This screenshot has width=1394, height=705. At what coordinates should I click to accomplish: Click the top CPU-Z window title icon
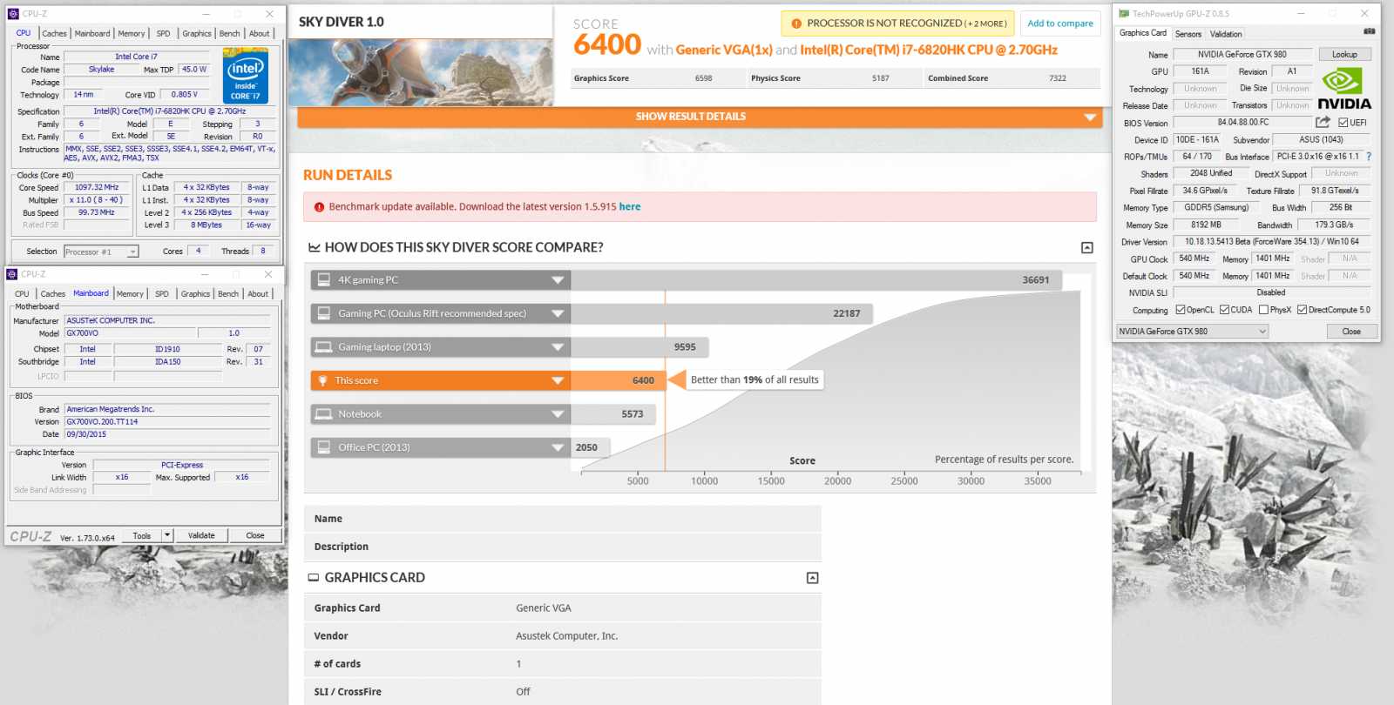point(13,14)
